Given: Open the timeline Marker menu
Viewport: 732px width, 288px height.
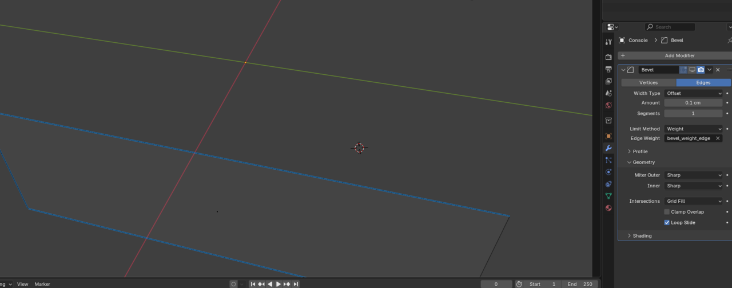Looking at the screenshot, I should pos(42,284).
